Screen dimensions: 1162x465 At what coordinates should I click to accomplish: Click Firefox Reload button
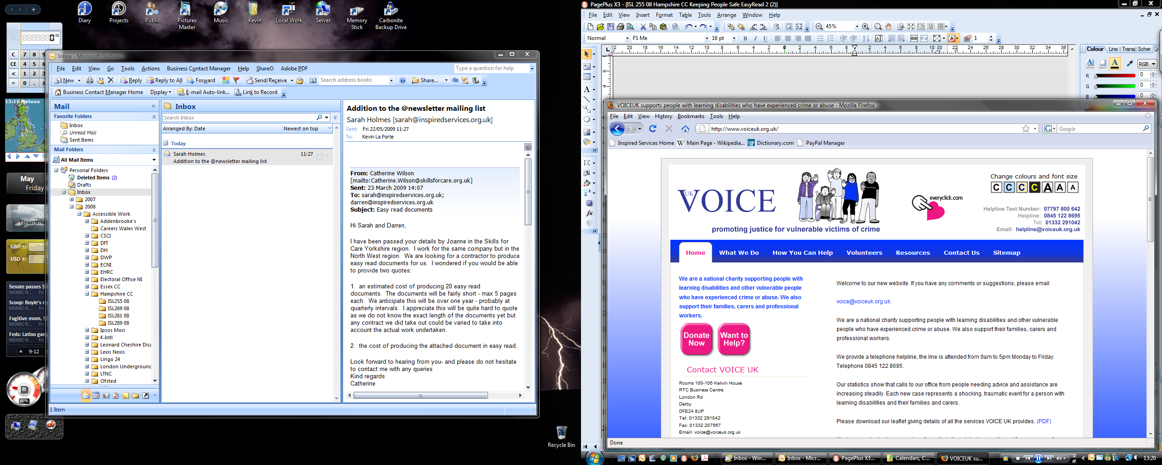(x=653, y=129)
